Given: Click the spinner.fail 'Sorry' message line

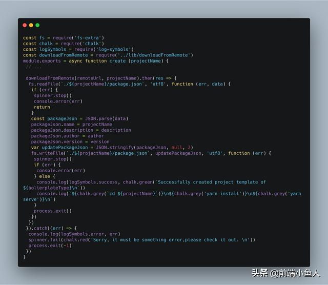Looking at the screenshot, I should pos(141,240).
